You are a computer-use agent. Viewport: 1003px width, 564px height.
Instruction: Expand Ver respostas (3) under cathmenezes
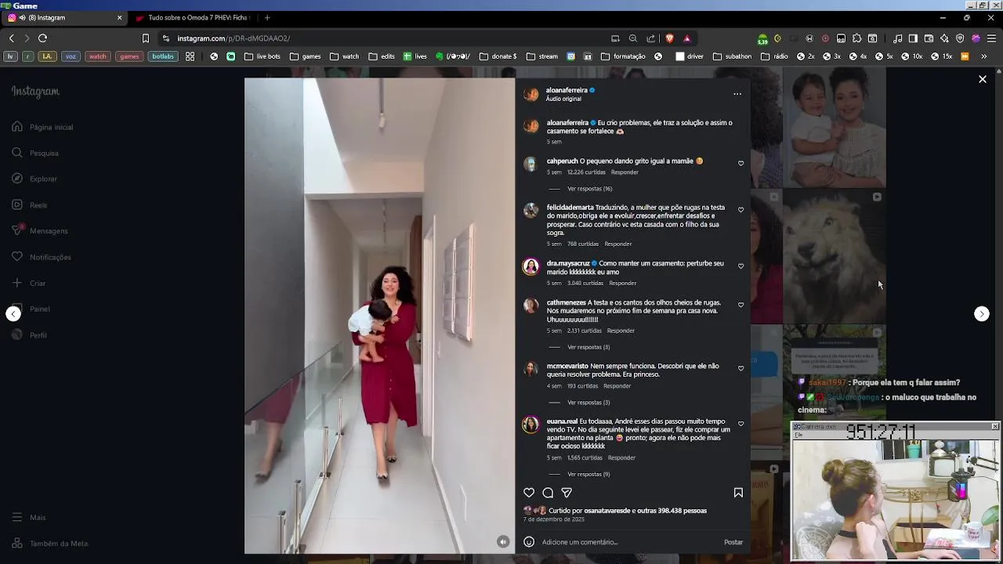coord(588,347)
